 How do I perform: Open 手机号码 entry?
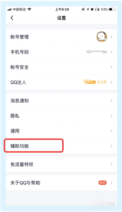coord(61,52)
